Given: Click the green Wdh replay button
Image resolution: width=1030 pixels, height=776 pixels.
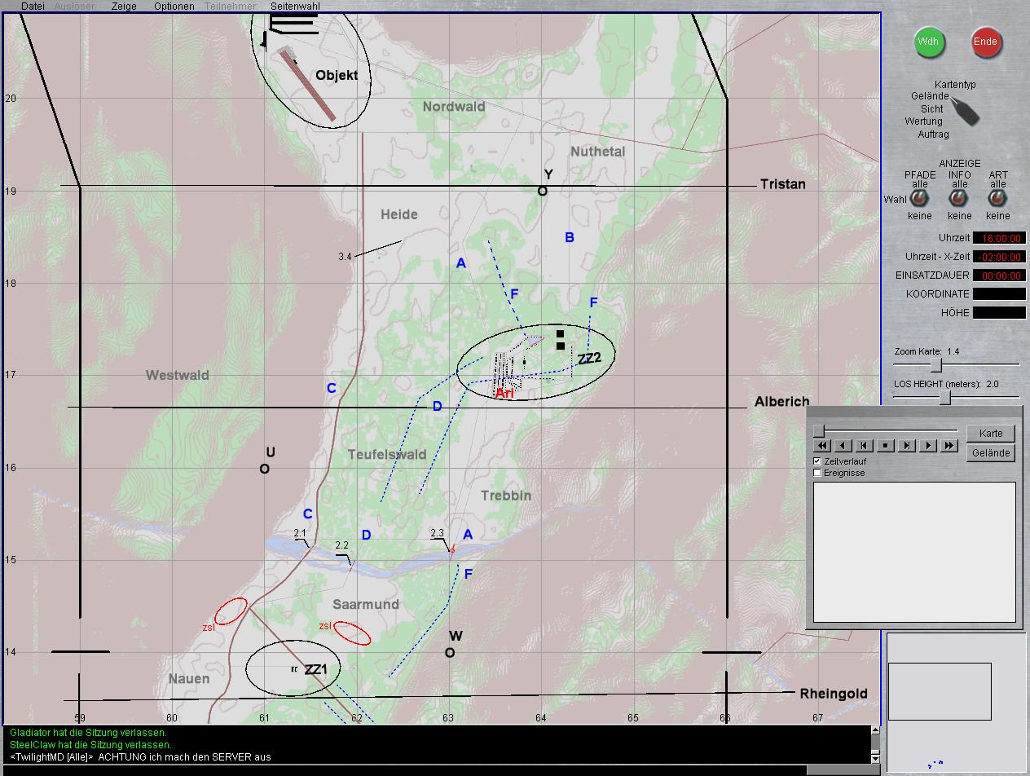Looking at the screenshot, I should coord(928,42).
